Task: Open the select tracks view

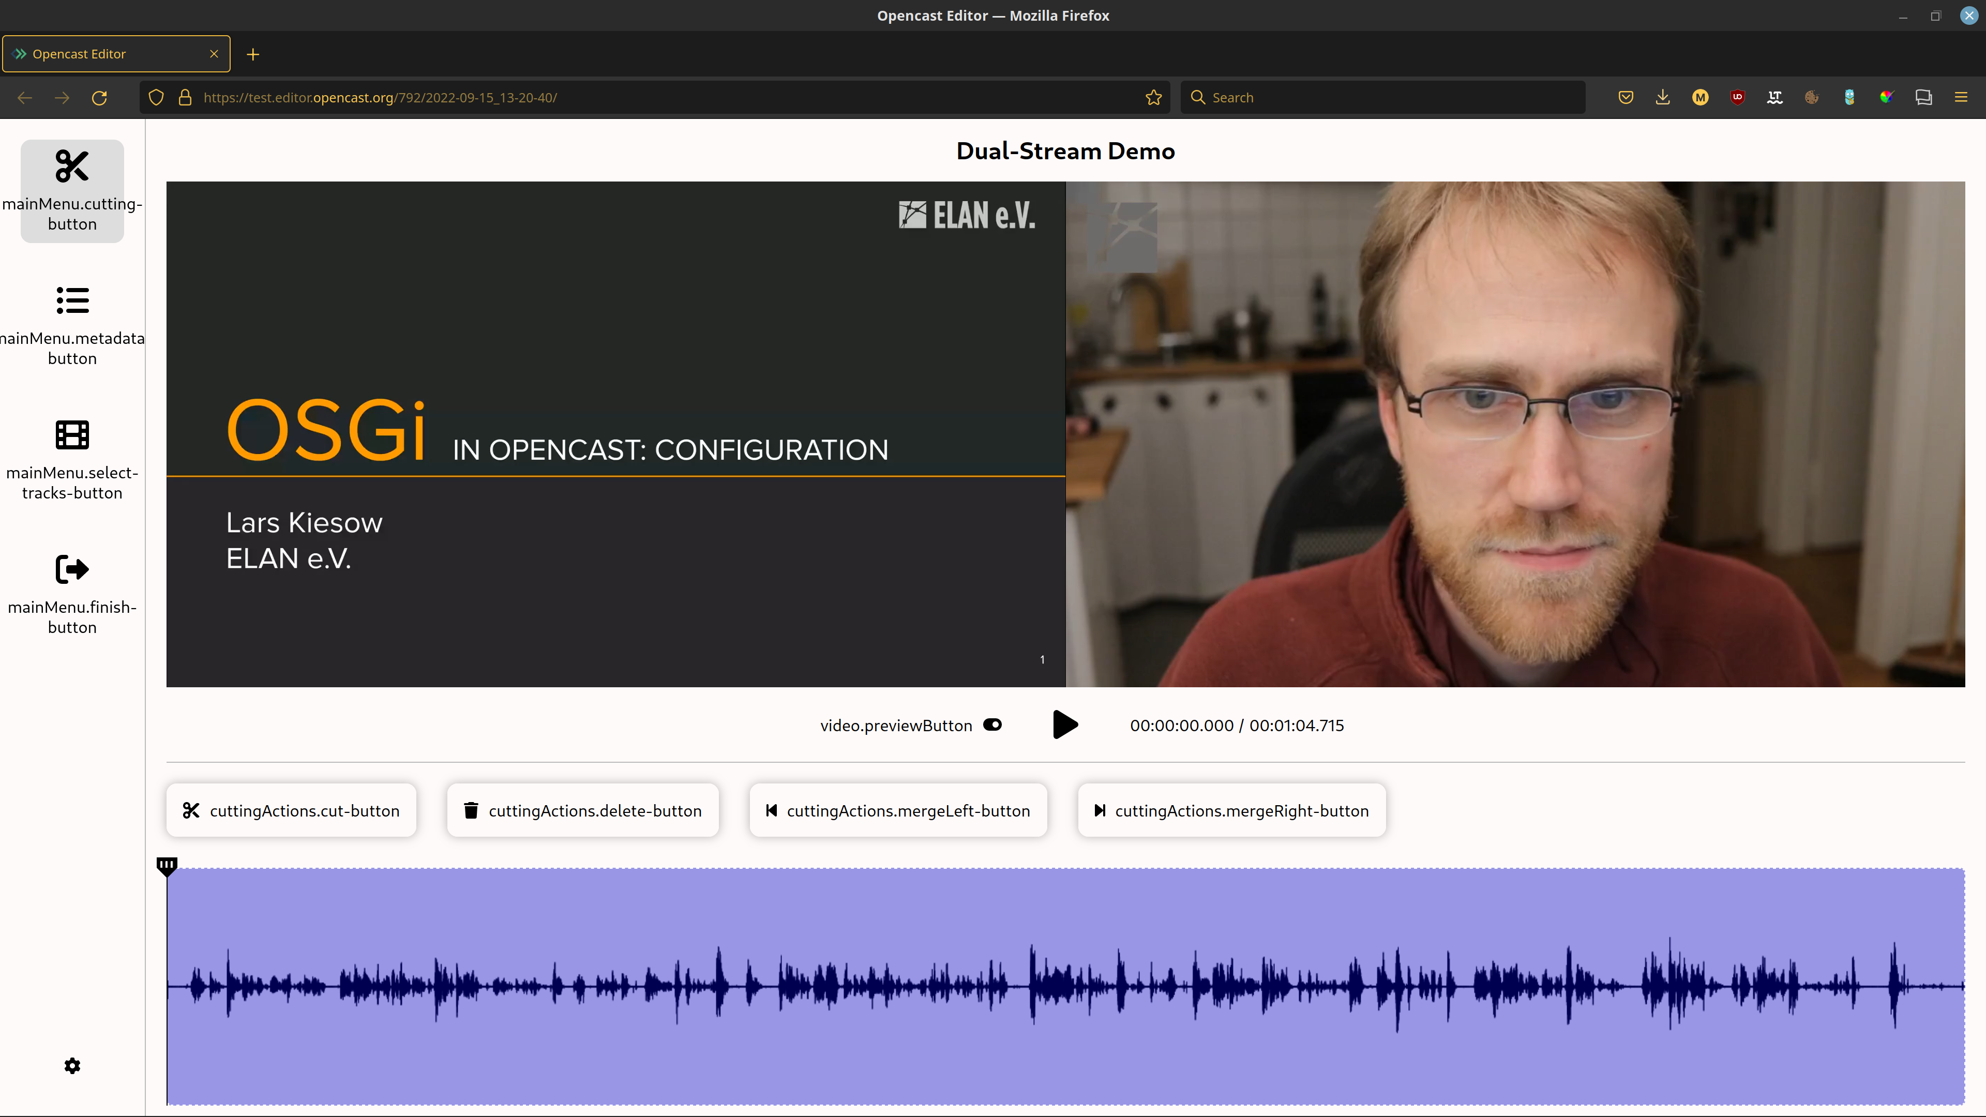Action: click(x=72, y=459)
